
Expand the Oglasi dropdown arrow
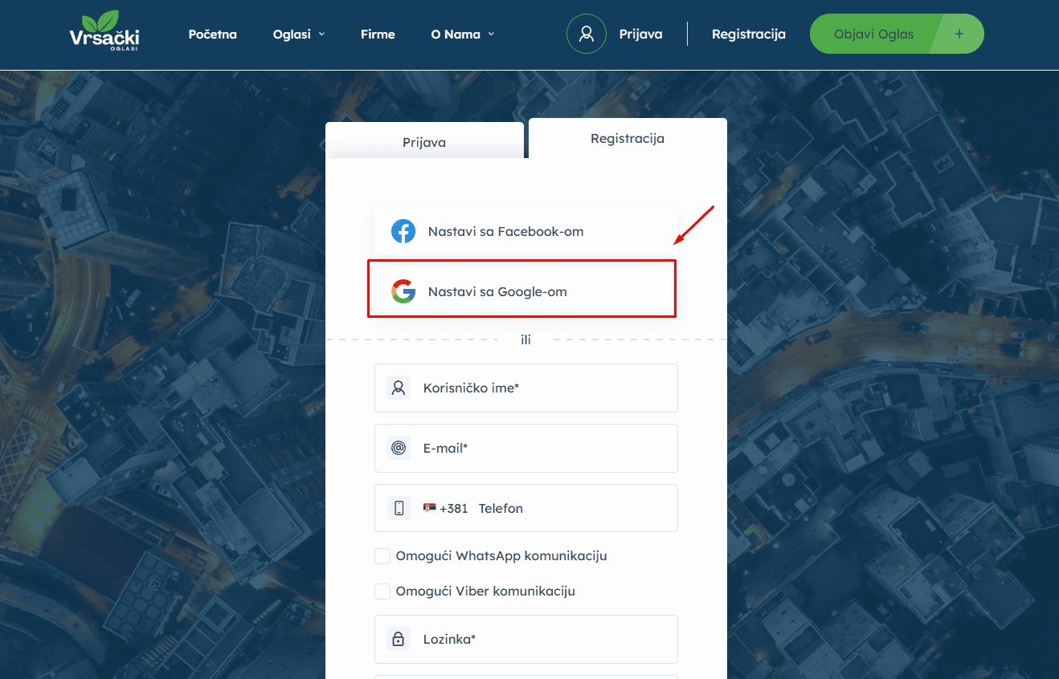pyautogui.click(x=322, y=35)
